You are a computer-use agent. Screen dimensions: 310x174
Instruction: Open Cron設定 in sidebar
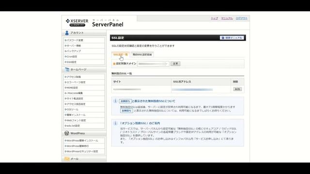pyautogui.click(x=84, y=57)
